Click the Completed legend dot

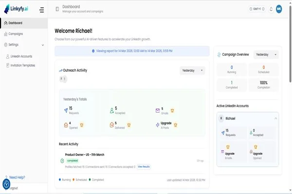(x=90, y=179)
